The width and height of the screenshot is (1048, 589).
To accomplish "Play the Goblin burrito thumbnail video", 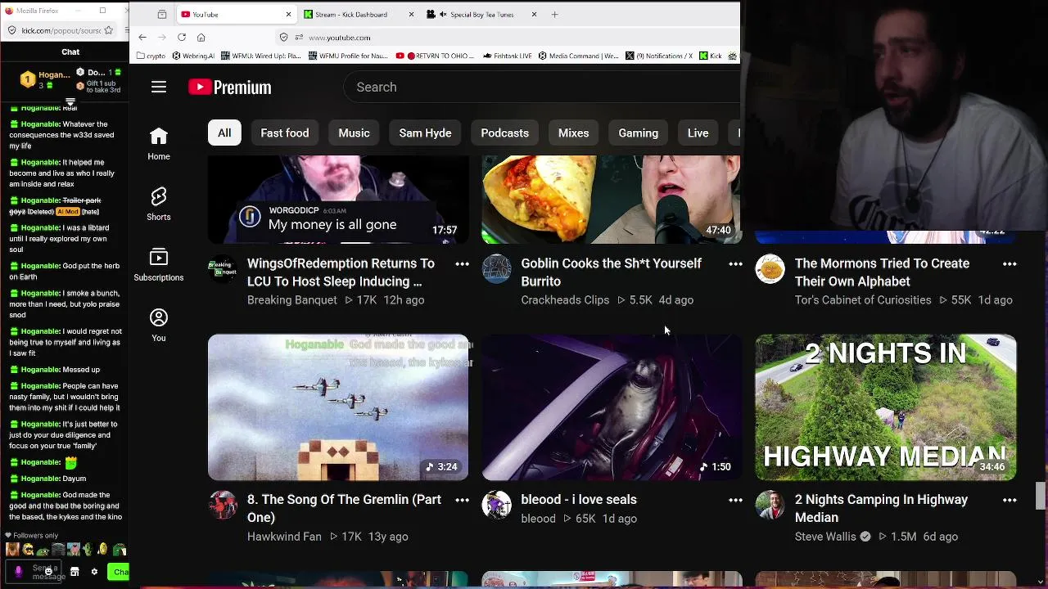I will pos(612,200).
